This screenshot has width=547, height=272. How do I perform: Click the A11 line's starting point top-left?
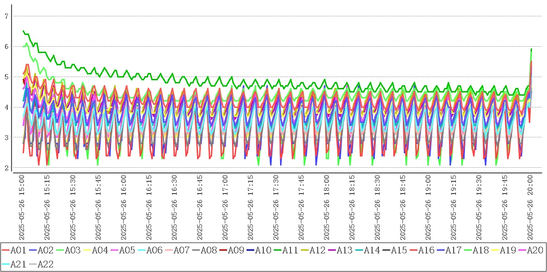[23, 31]
